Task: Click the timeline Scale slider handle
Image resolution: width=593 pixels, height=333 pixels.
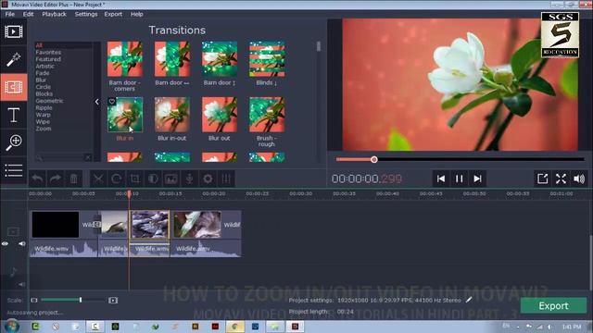Action: 81,300
